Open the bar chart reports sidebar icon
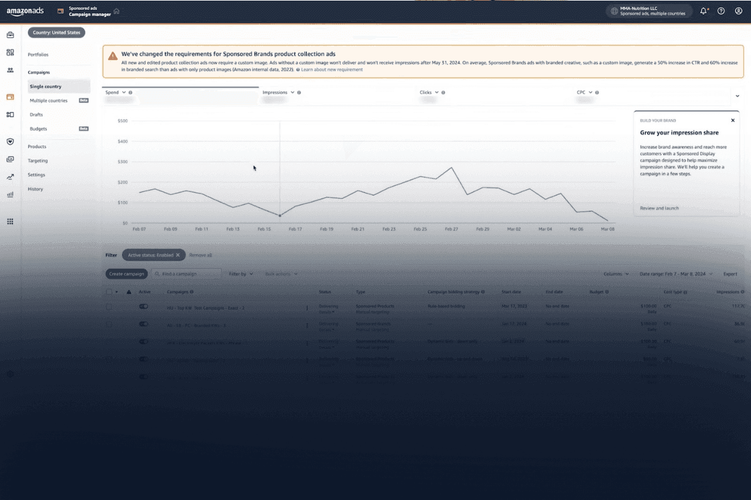The height and width of the screenshot is (500, 751). [10, 194]
